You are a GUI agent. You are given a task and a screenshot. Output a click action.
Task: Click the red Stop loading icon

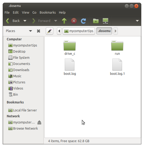click(x=74, y=21)
